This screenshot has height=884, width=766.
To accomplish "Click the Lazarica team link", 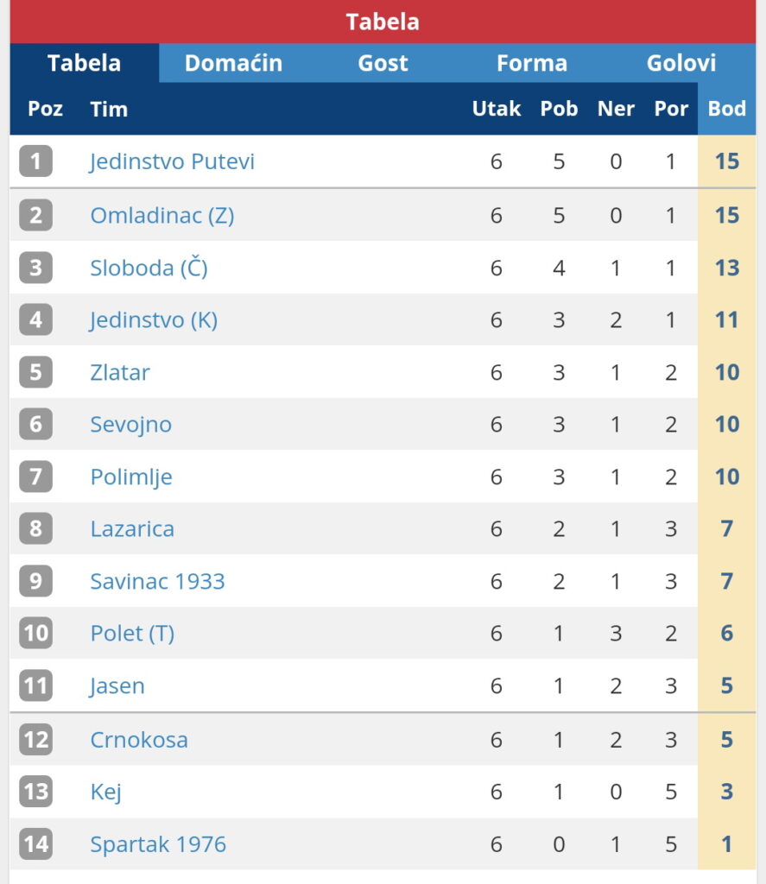I will click(132, 528).
